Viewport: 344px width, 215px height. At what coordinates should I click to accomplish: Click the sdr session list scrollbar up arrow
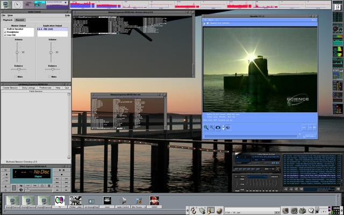coord(69,95)
